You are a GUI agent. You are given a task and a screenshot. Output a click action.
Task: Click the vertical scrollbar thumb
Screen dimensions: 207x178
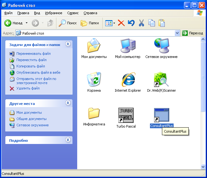tap(203, 77)
